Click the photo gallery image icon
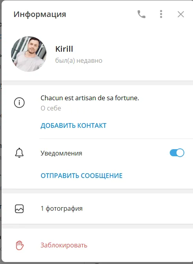This screenshot has height=264, width=193. pos(19,209)
